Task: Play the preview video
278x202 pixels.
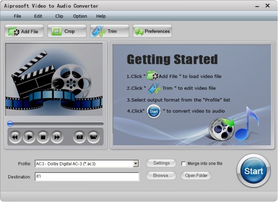Action: click(29, 137)
